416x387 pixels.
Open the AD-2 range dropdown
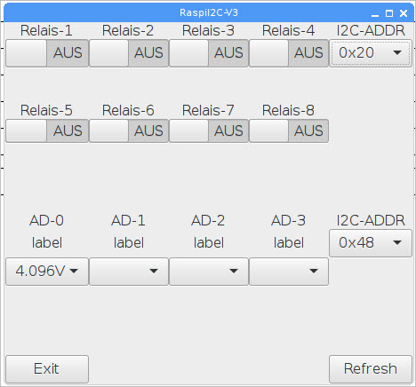pyautogui.click(x=209, y=272)
